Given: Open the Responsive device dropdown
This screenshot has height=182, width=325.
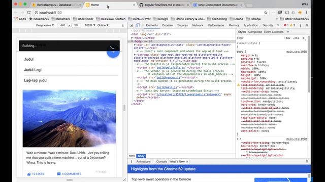Looking at the screenshot, I should coord(45,25).
